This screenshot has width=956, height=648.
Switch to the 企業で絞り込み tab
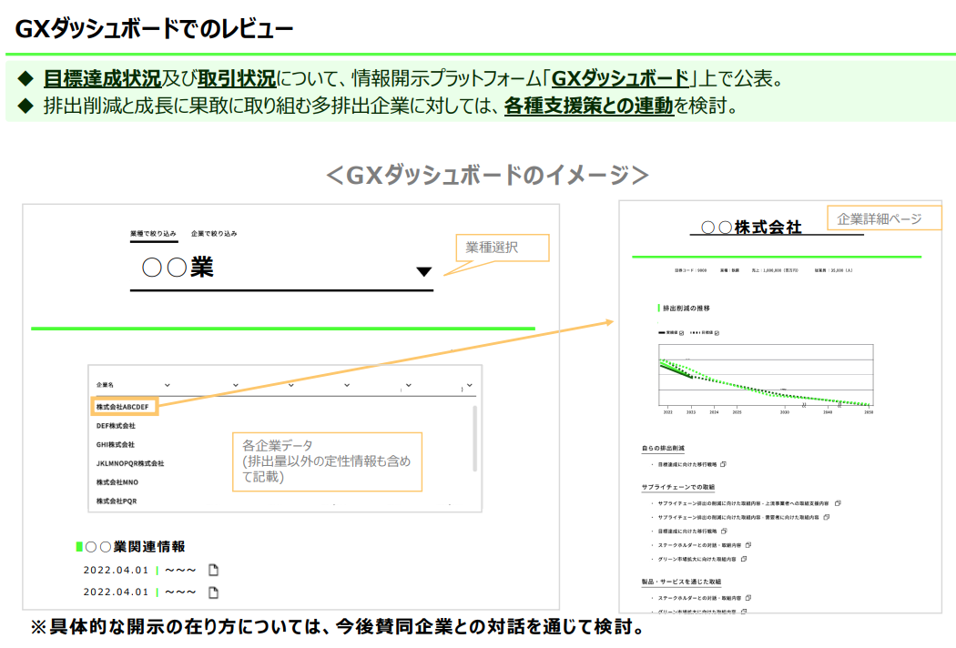(x=214, y=234)
